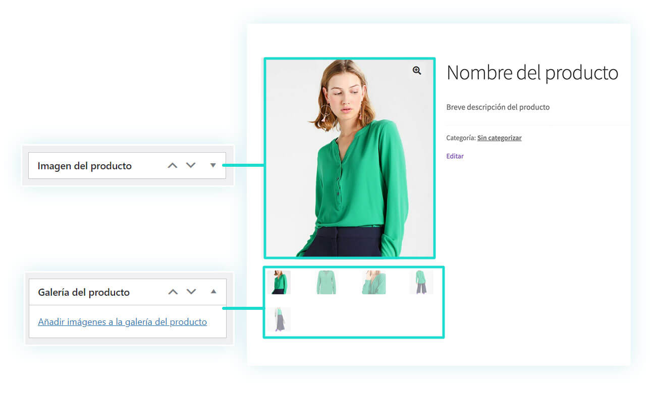
Task: Click the Imagen del producto panel title
Action: pos(85,166)
